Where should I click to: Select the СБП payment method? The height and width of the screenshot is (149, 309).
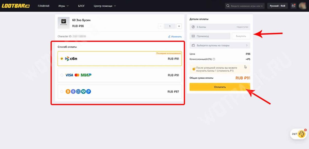coord(119,59)
